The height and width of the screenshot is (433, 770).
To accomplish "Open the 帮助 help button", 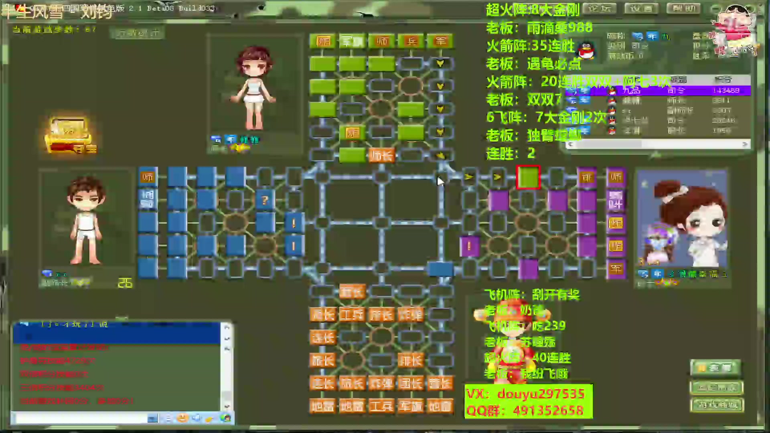I will tap(683, 8).
